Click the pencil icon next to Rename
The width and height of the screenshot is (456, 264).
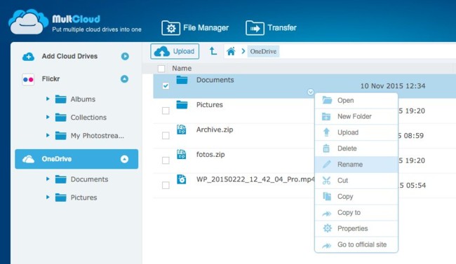click(x=327, y=165)
